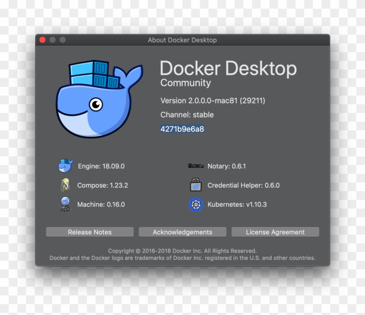Click the 'Channel: stable' text
The image size is (365, 315).
coord(187,115)
